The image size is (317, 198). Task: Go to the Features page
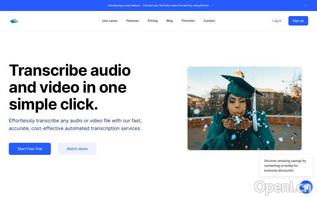(132, 21)
